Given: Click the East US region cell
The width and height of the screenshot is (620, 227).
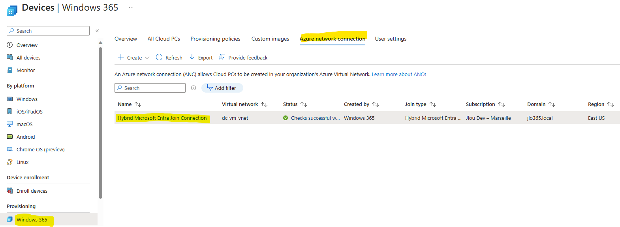Looking at the screenshot, I should tap(596, 118).
